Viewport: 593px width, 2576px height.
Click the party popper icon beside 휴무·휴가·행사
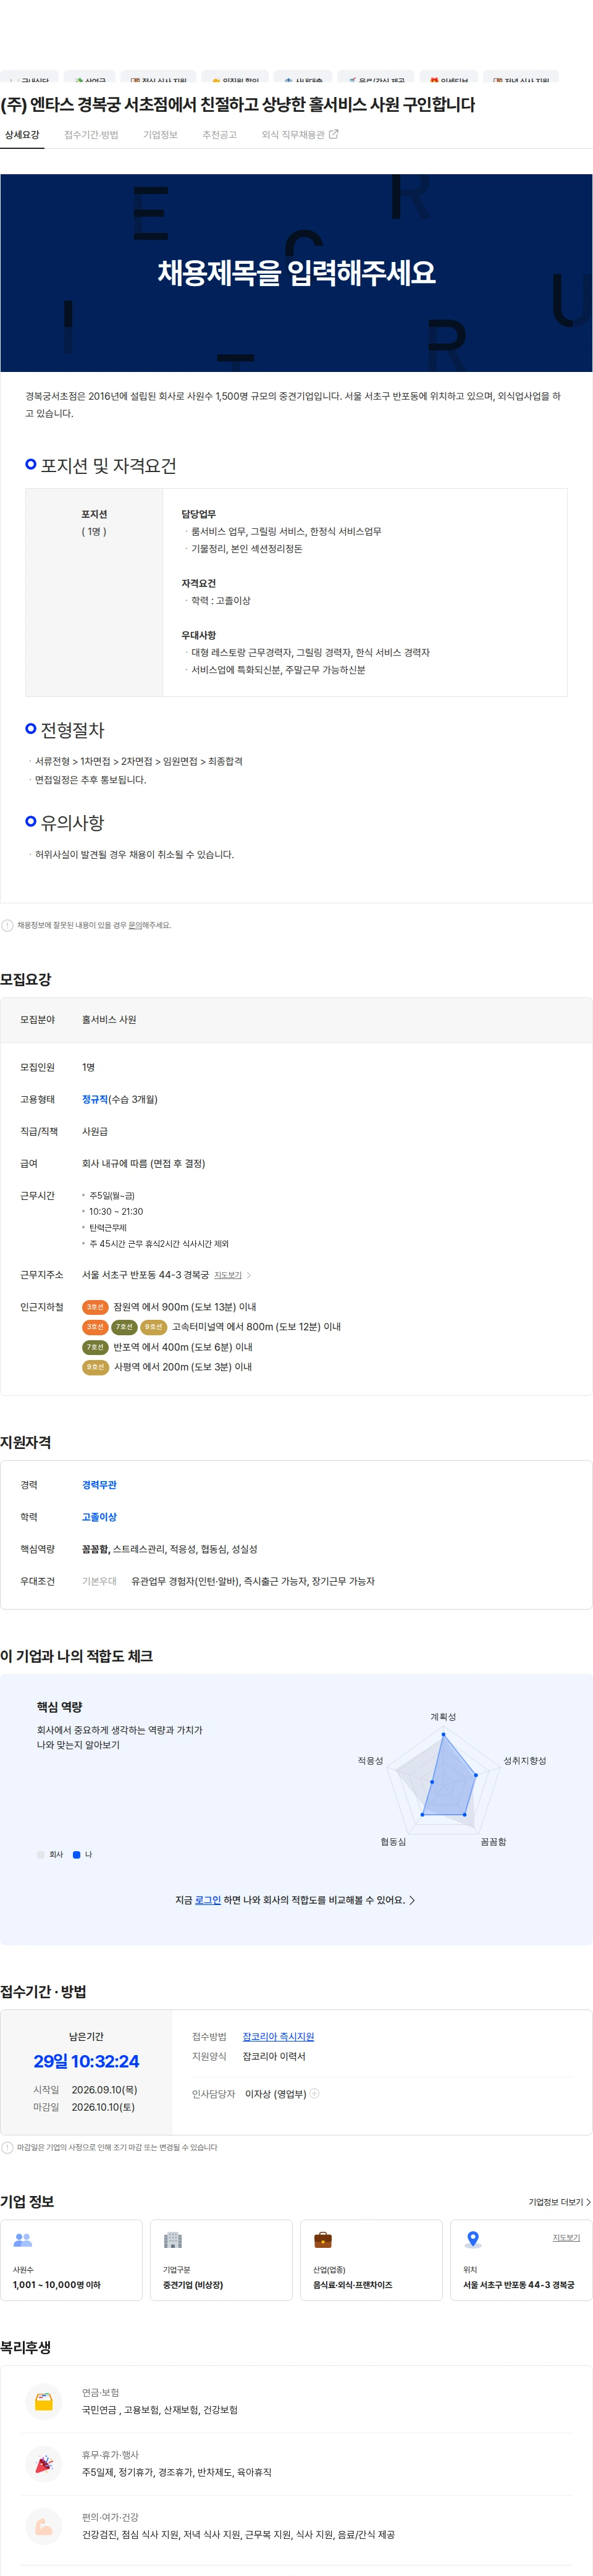click(x=44, y=2464)
